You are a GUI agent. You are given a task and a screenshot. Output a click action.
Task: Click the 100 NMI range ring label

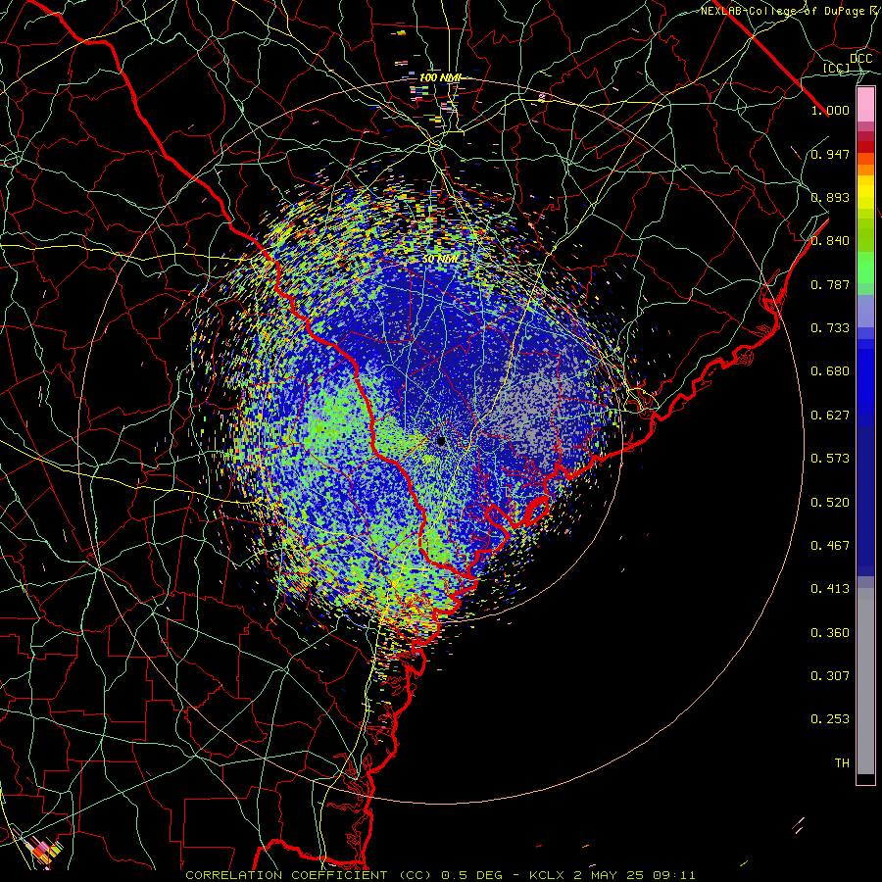440,77
